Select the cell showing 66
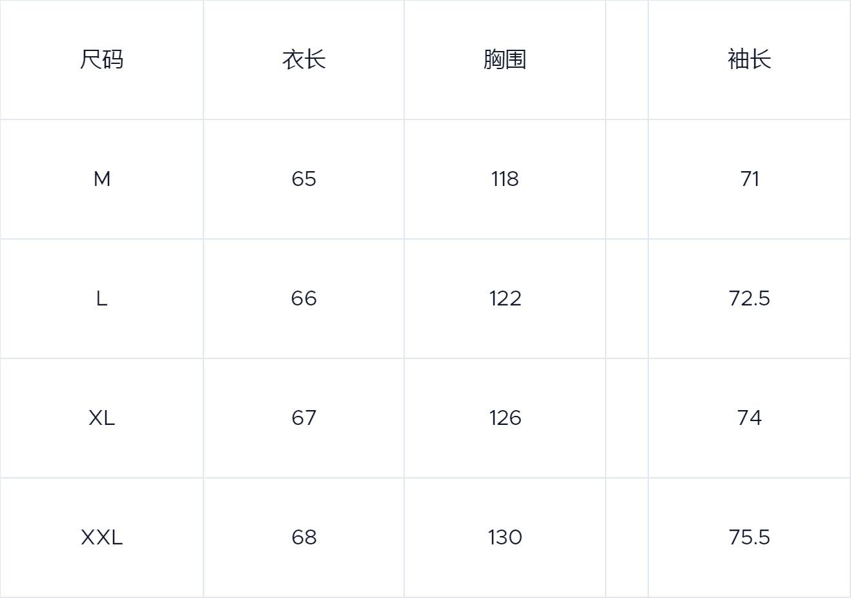Screen dimensions: 851x598 303,298
